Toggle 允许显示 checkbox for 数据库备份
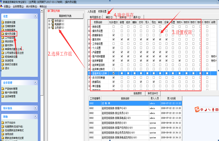Image resolution: width=219 pixels, height=141 pixels. click(113, 35)
